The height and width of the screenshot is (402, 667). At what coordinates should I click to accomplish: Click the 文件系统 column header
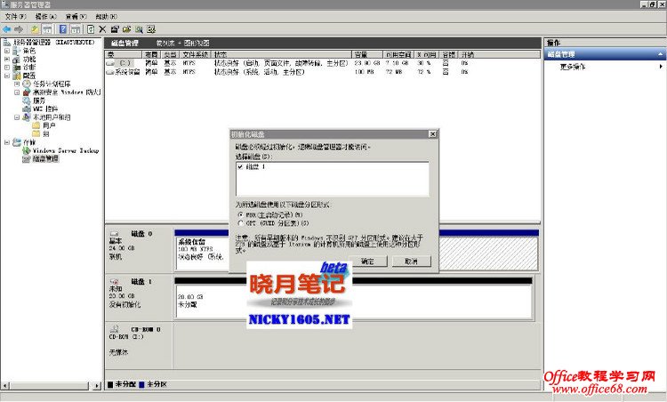point(195,54)
